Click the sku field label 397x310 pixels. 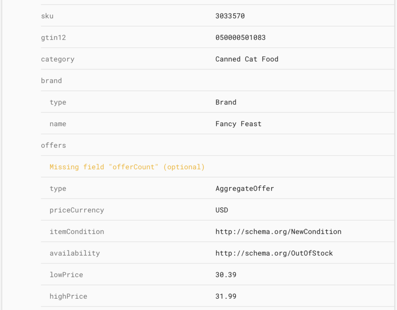47,16
